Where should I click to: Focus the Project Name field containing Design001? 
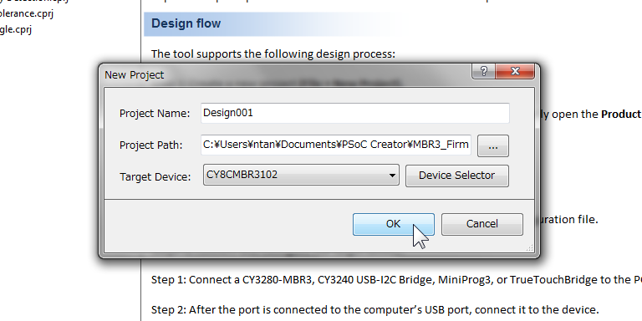355,113
